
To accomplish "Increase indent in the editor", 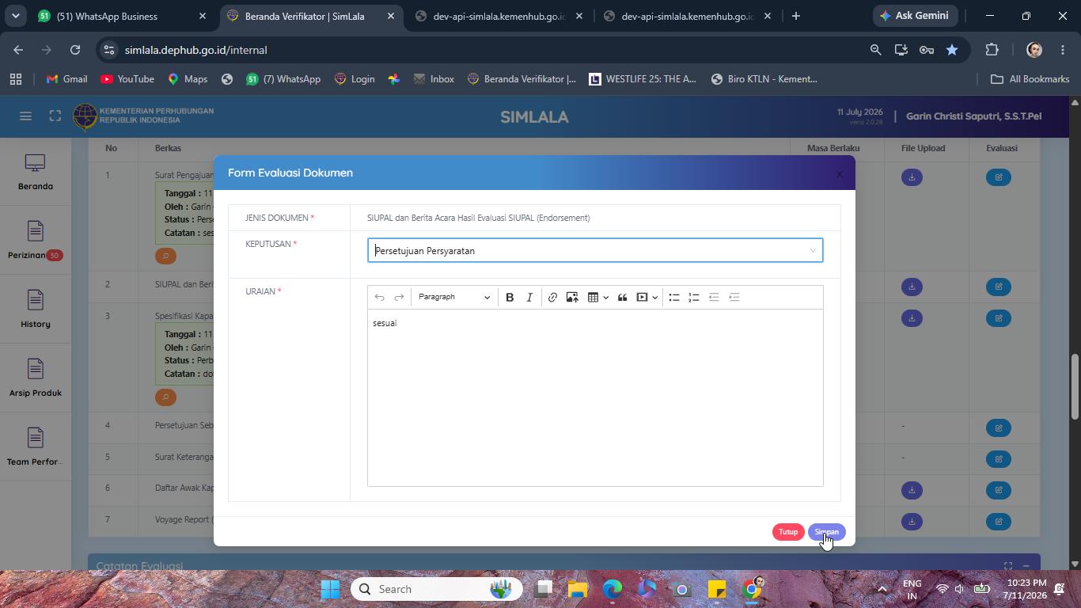I will click(734, 298).
